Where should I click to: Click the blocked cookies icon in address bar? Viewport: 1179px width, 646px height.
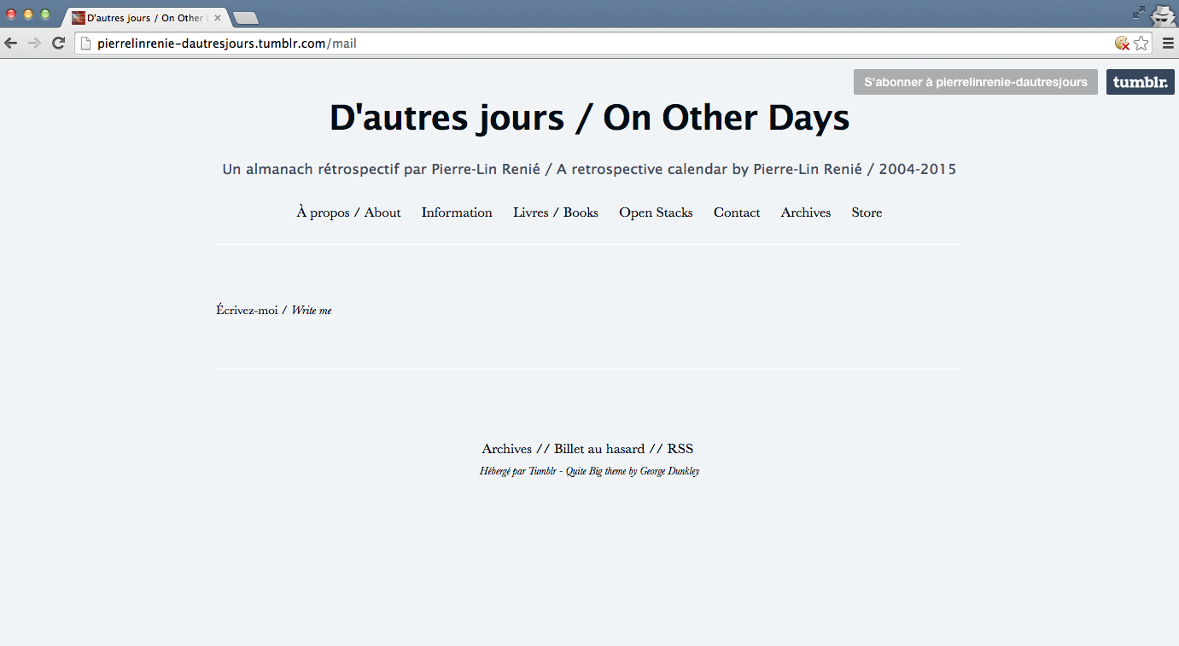[1122, 44]
